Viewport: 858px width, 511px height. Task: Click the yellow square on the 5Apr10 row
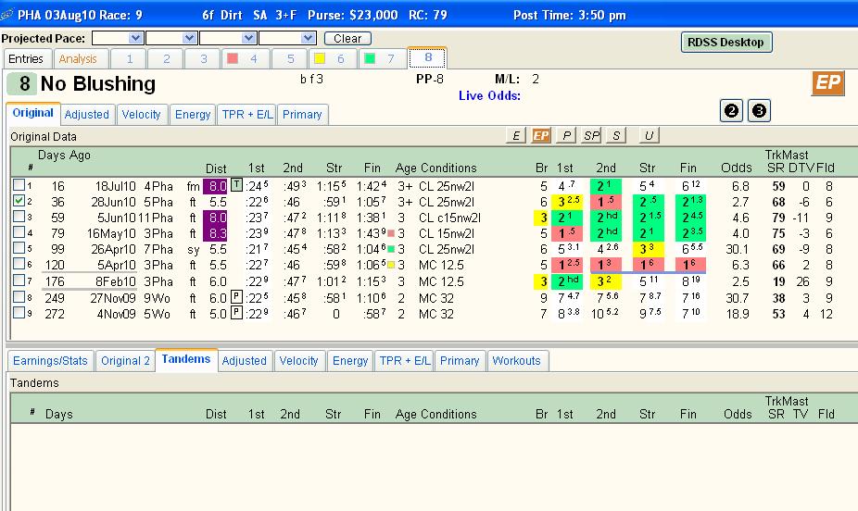pyautogui.click(x=391, y=265)
